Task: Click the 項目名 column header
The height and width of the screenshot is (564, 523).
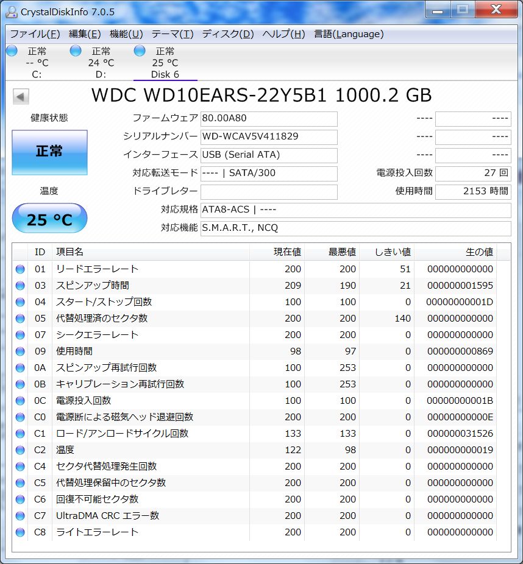Action: tap(151, 252)
